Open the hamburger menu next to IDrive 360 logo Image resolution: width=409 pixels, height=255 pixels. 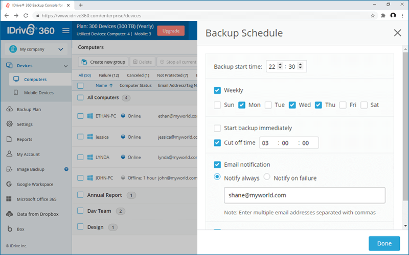point(66,31)
